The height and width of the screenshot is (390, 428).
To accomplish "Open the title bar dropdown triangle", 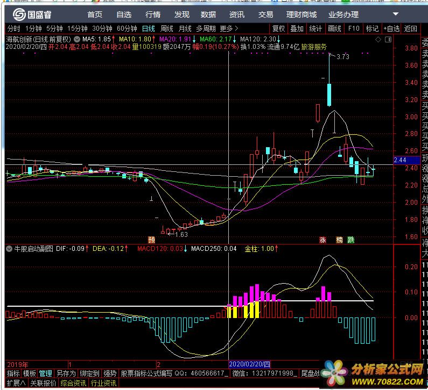I will click(396, 13).
